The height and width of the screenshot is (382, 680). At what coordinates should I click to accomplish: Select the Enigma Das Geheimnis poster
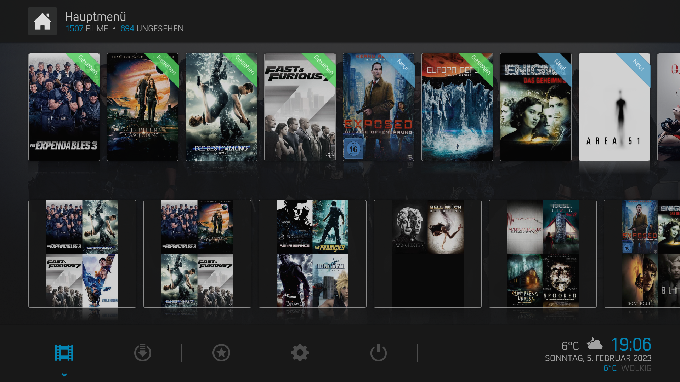coord(536,107)
